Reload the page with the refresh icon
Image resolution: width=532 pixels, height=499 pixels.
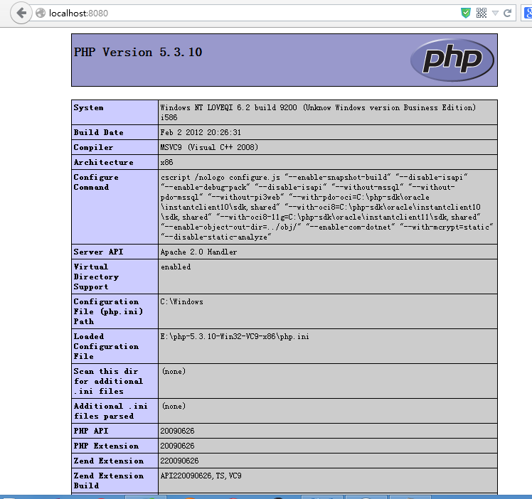pyautogui.click(x=508, y=14)
